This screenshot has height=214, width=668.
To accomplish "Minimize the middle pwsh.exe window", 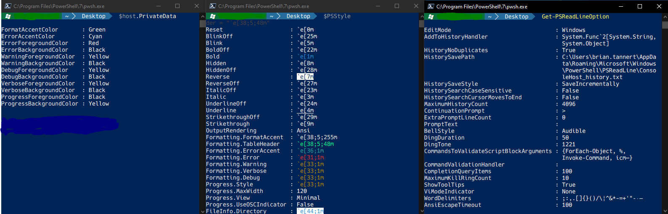I will coord(377,6).
